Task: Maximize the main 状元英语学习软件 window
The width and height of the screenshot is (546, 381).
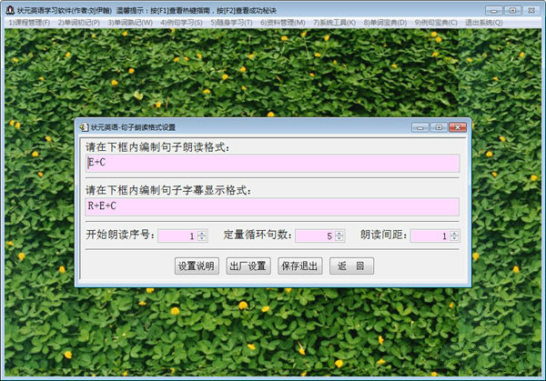Action: point(512,10)
